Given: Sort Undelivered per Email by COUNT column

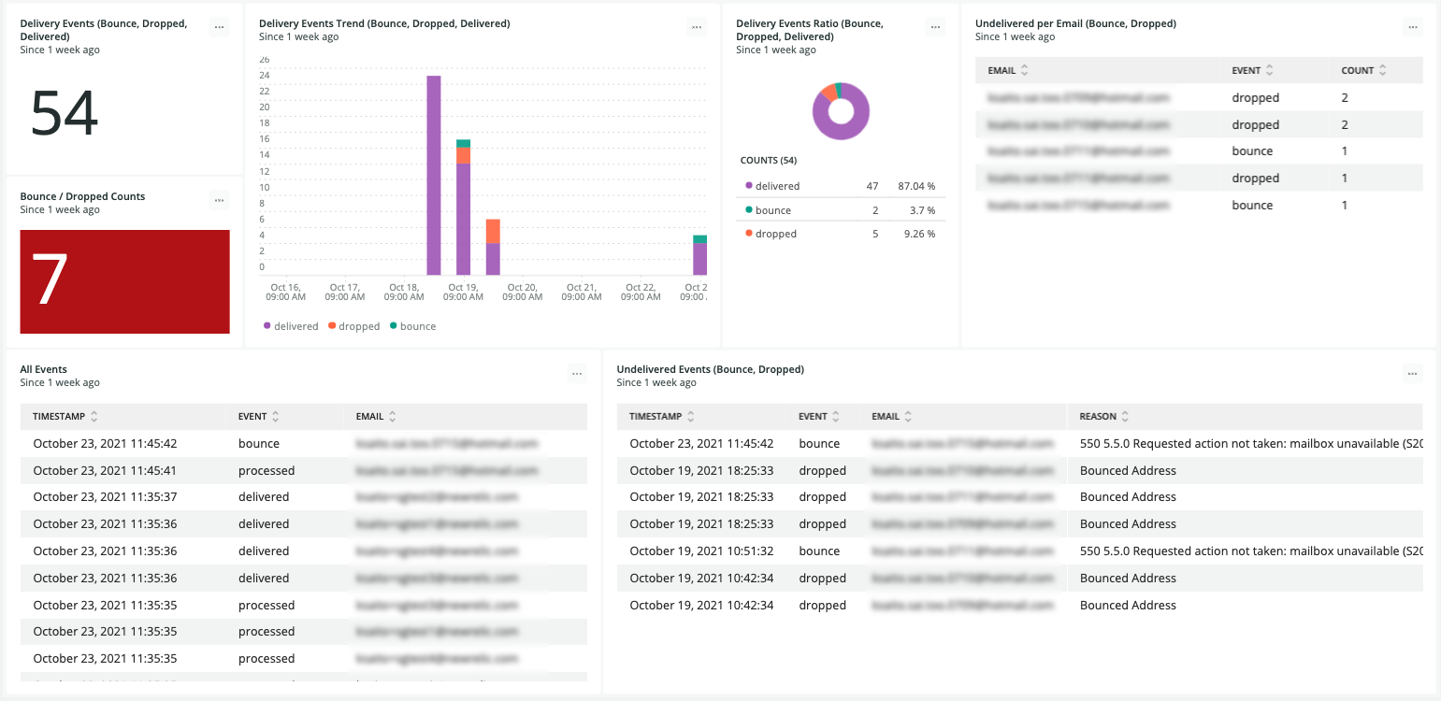Looking at the screenshot, I should point(1363,70).
